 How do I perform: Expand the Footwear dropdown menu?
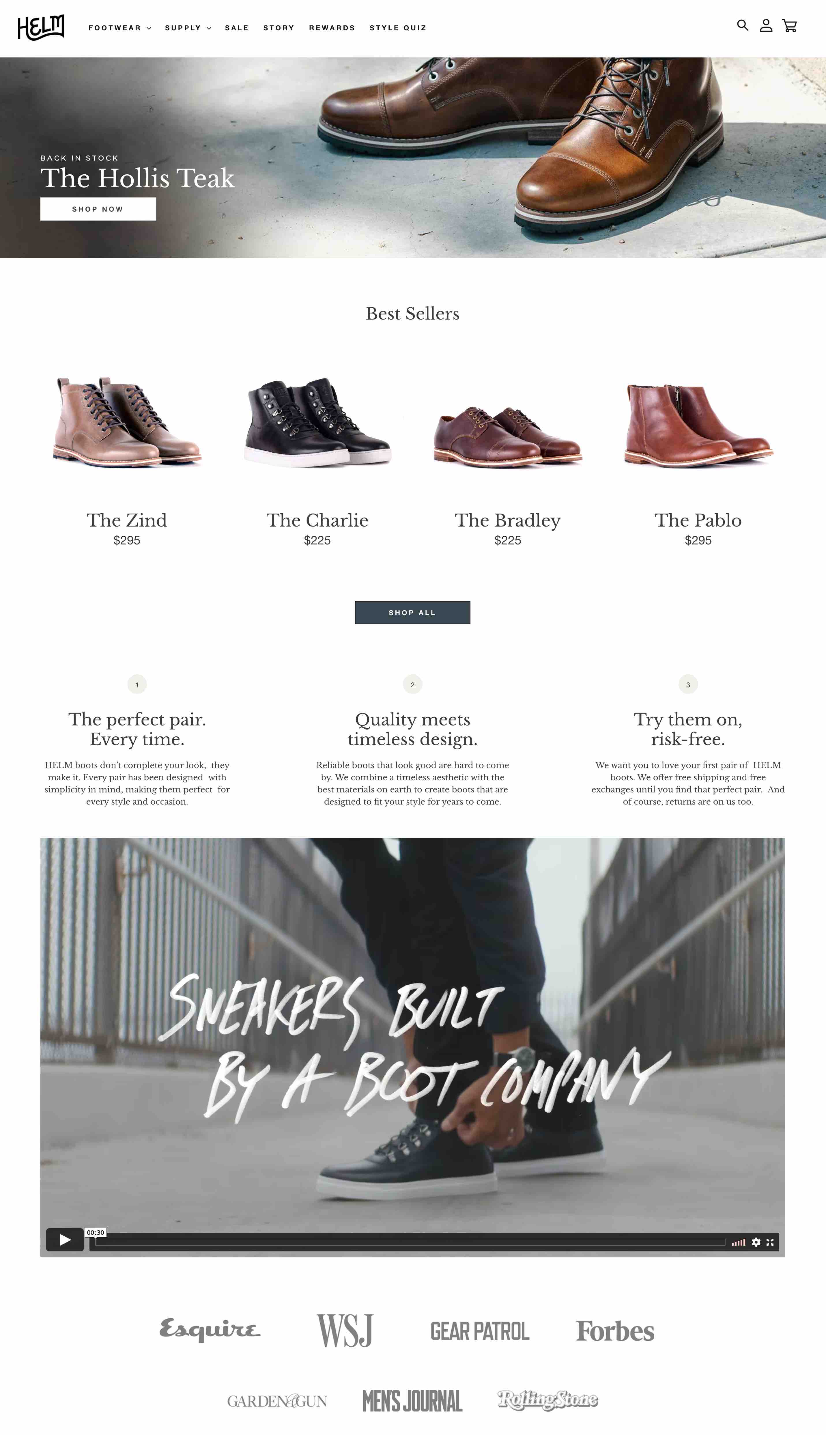click(x=120, y=28)
